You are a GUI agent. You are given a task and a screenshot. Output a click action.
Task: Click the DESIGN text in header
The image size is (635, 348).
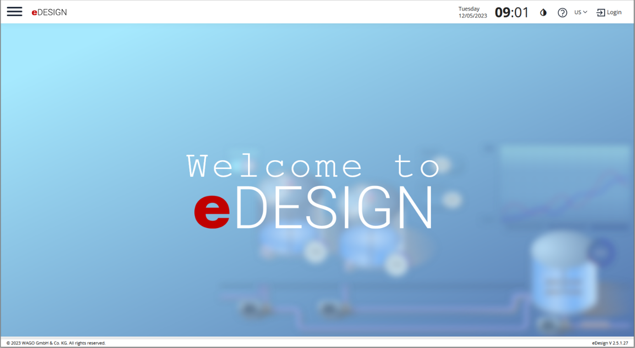52,13
